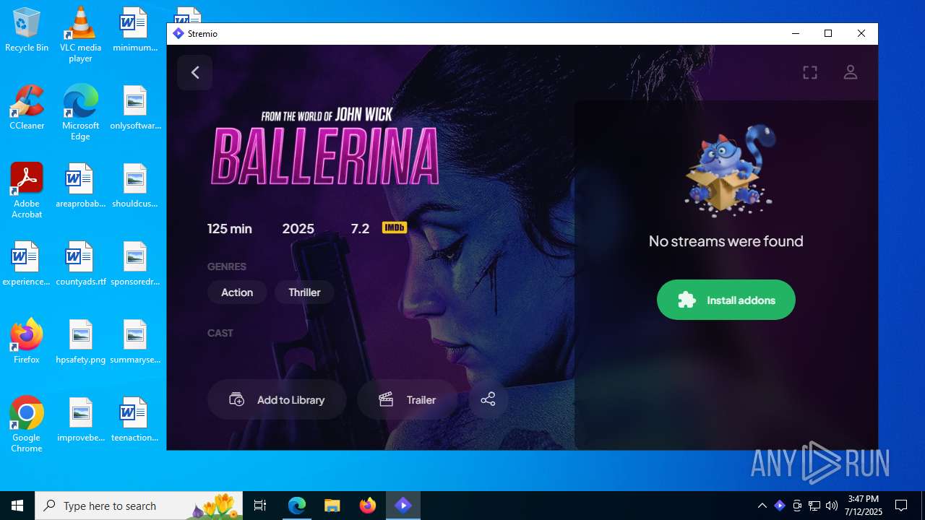Click the CAST heading

220,333
